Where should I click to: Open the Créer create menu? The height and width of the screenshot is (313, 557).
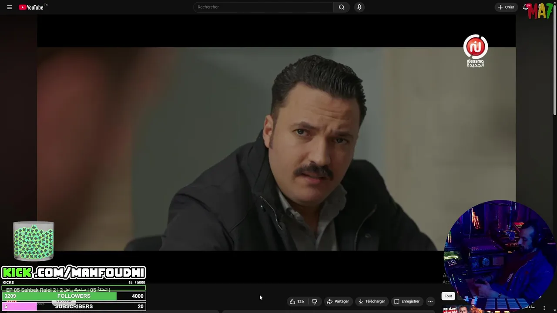point(506,7)
